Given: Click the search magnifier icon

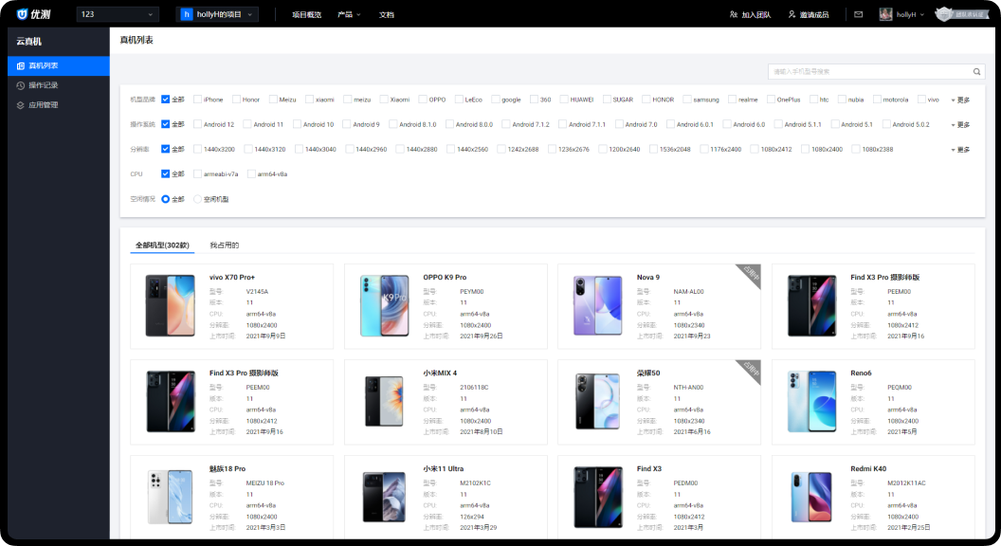Looking at the screenshot, I should (976, 71).
